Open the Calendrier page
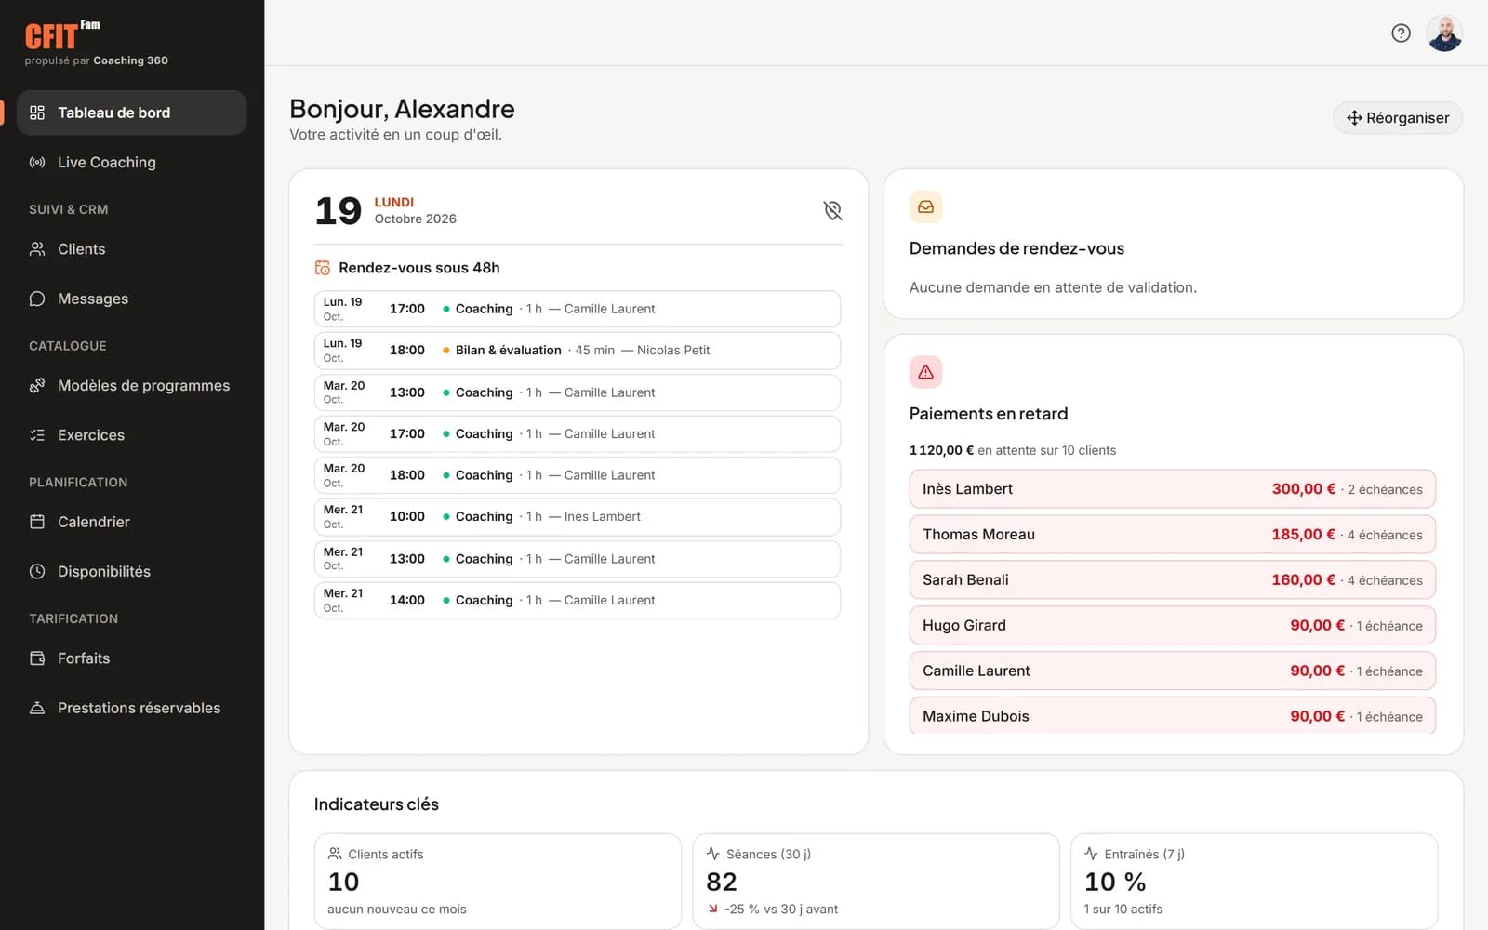The height and width of the screenshot is (930, 1488). pos(131,522)
